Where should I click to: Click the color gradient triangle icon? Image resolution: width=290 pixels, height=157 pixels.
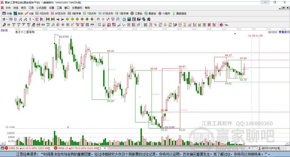click(42, 19)
